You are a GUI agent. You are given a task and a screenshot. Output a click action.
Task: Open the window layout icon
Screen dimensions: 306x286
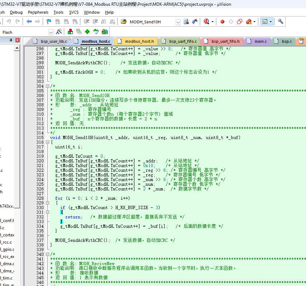(x=265, y=22)
